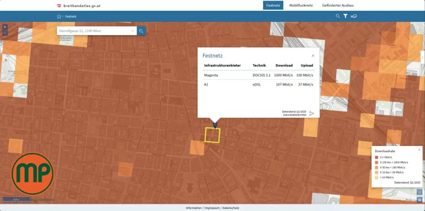Close the Festnetz info popup

click(x=313, y=56)
